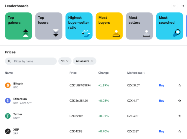Open the Top losers leaderboard card
Viewport: 187px width, 139px height.
pos(49,26)
